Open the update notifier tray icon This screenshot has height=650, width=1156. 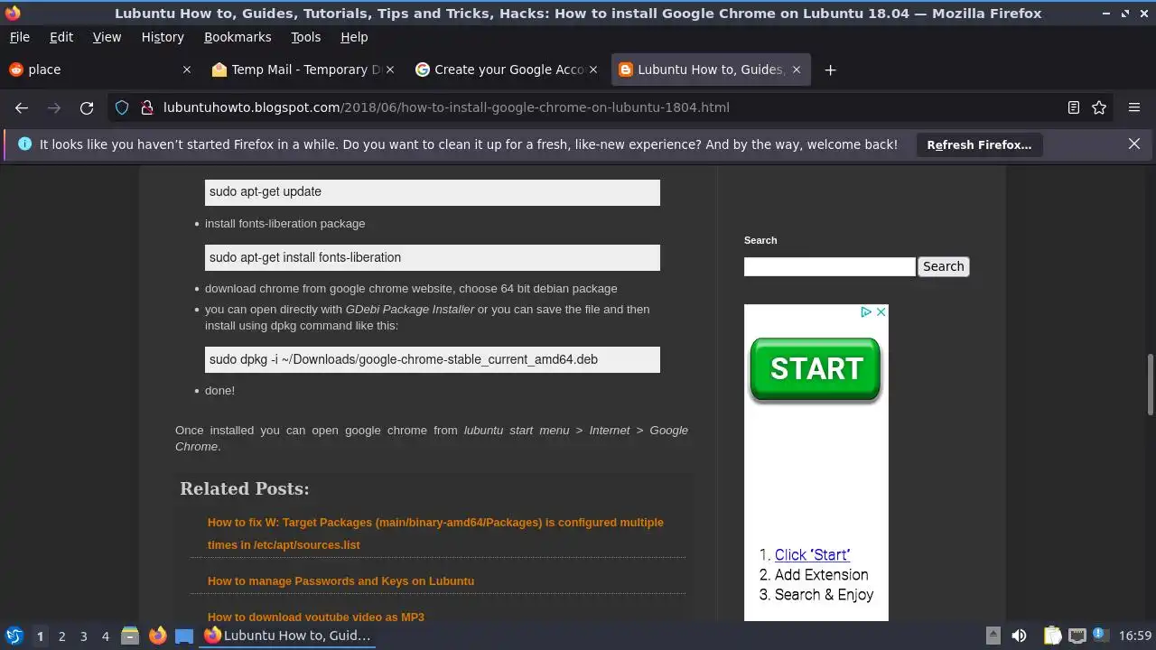point(1101,636)
